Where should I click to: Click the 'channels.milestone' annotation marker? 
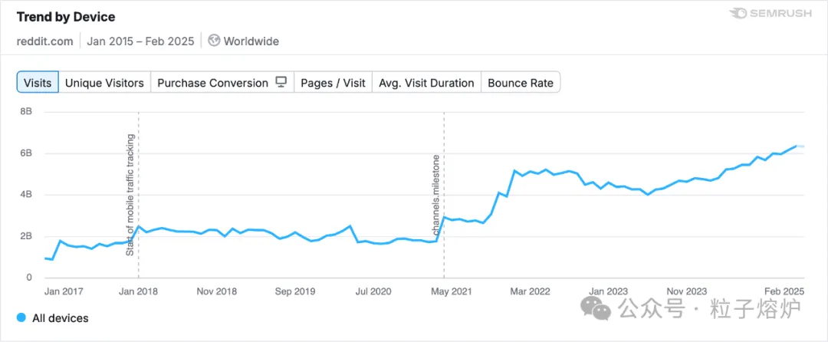click(435, 196)
